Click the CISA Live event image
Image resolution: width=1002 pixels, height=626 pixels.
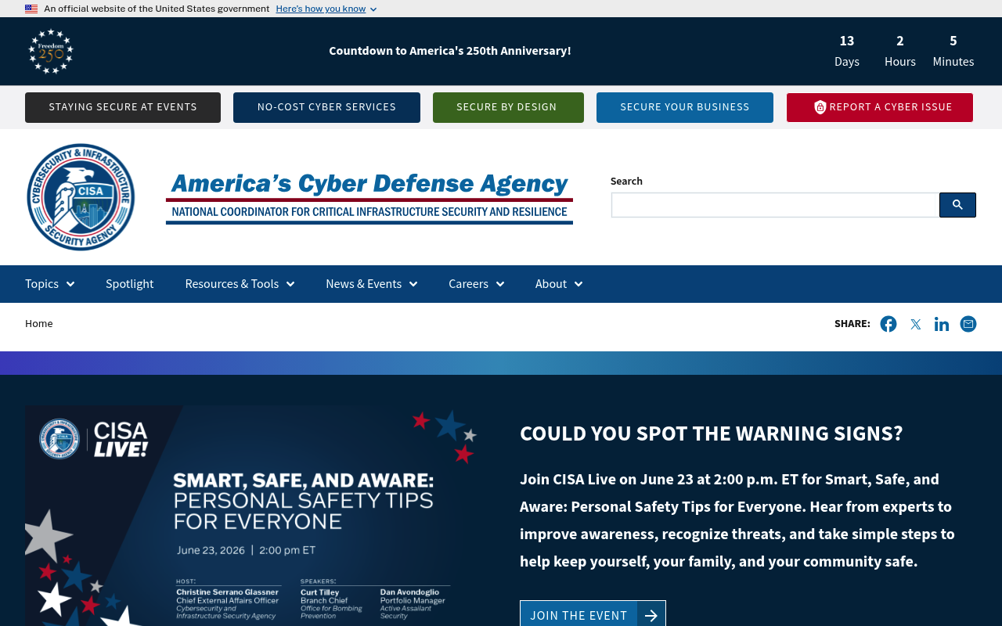click(x=252, y=515)
